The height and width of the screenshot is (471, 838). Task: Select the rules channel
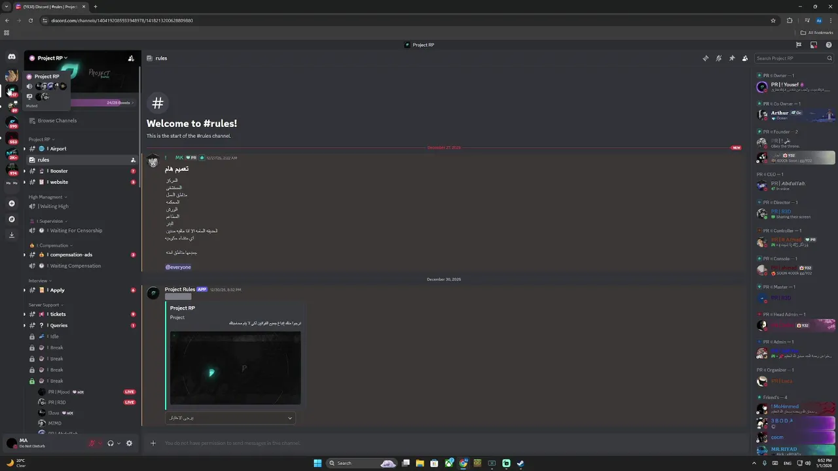pyautogui.click(x=82, y=160)
